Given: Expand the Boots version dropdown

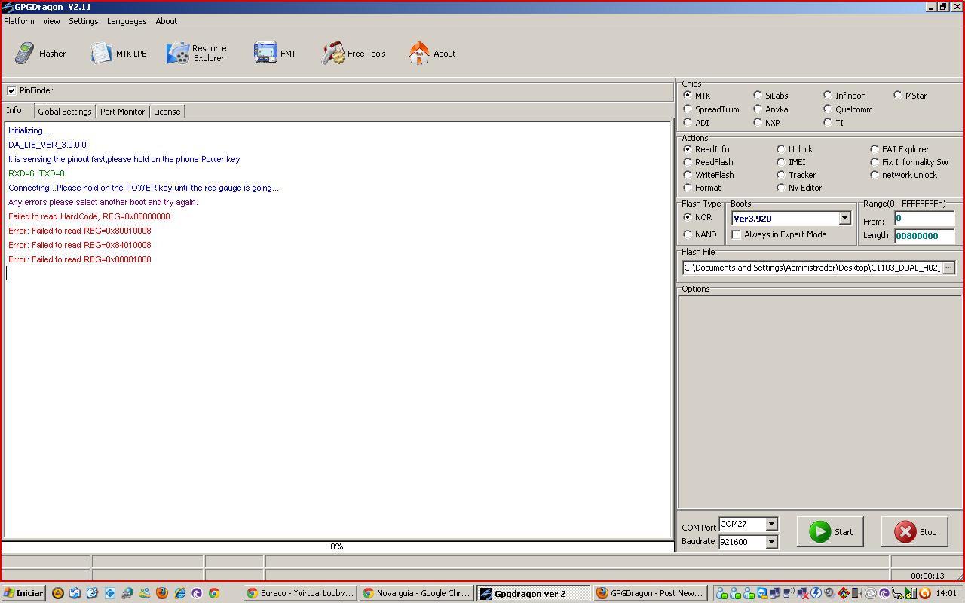Looking at the screenshot, I should [844, 219].
